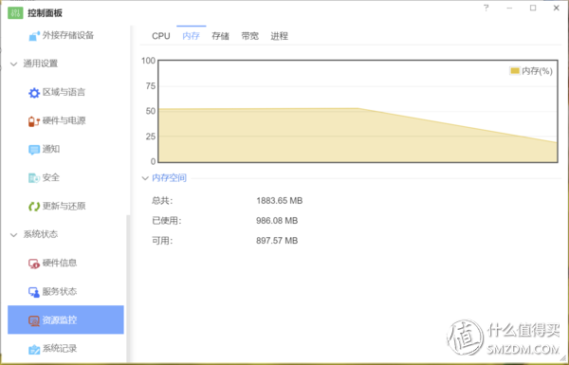
Task: Open External Storage Devices (外接存储设备) icon
Action: coord(34,36)
